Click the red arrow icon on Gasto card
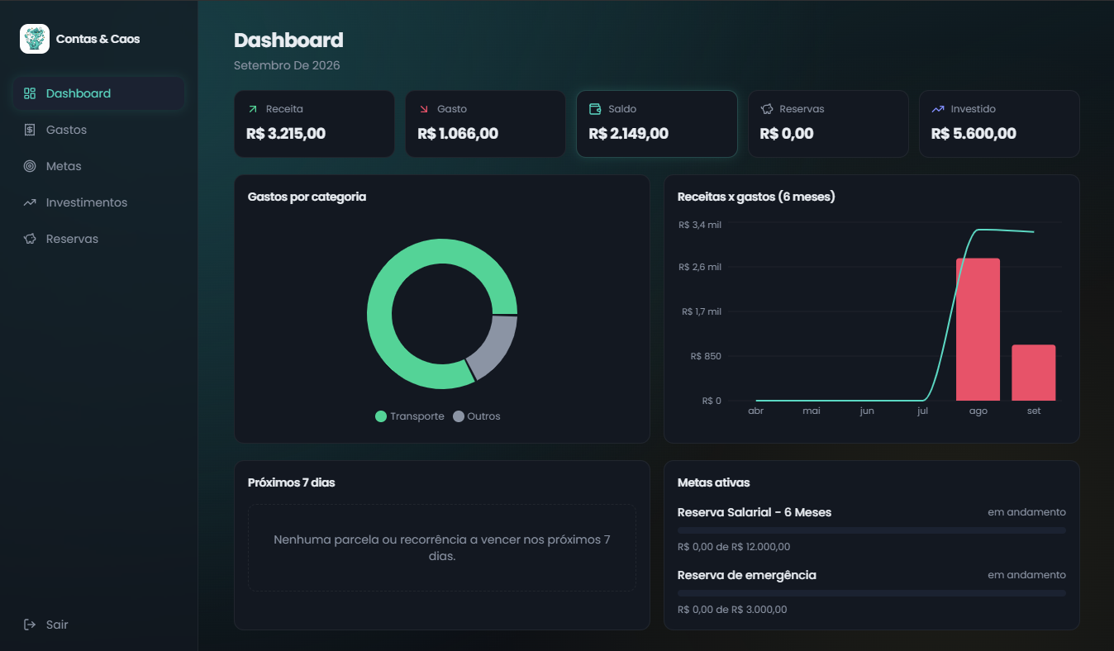 tap(424, 109)
